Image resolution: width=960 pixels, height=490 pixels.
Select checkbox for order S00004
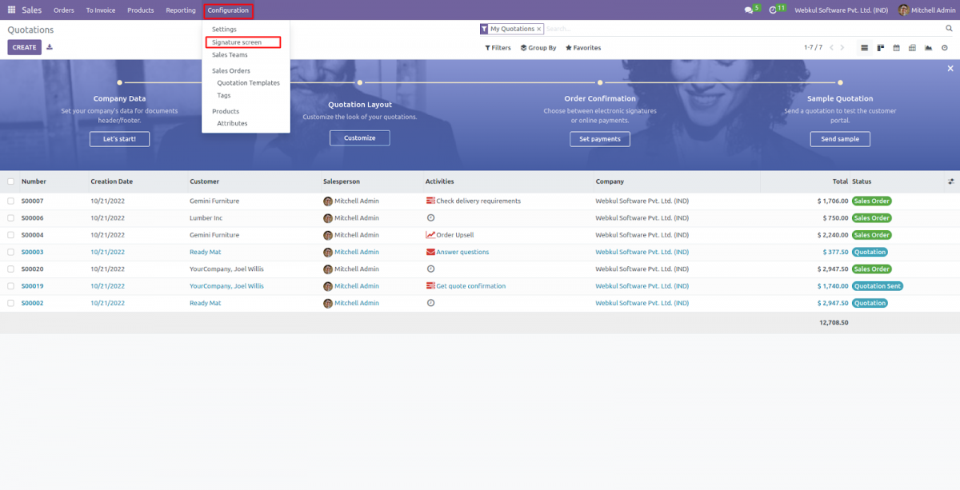click(x=11, y=235)
